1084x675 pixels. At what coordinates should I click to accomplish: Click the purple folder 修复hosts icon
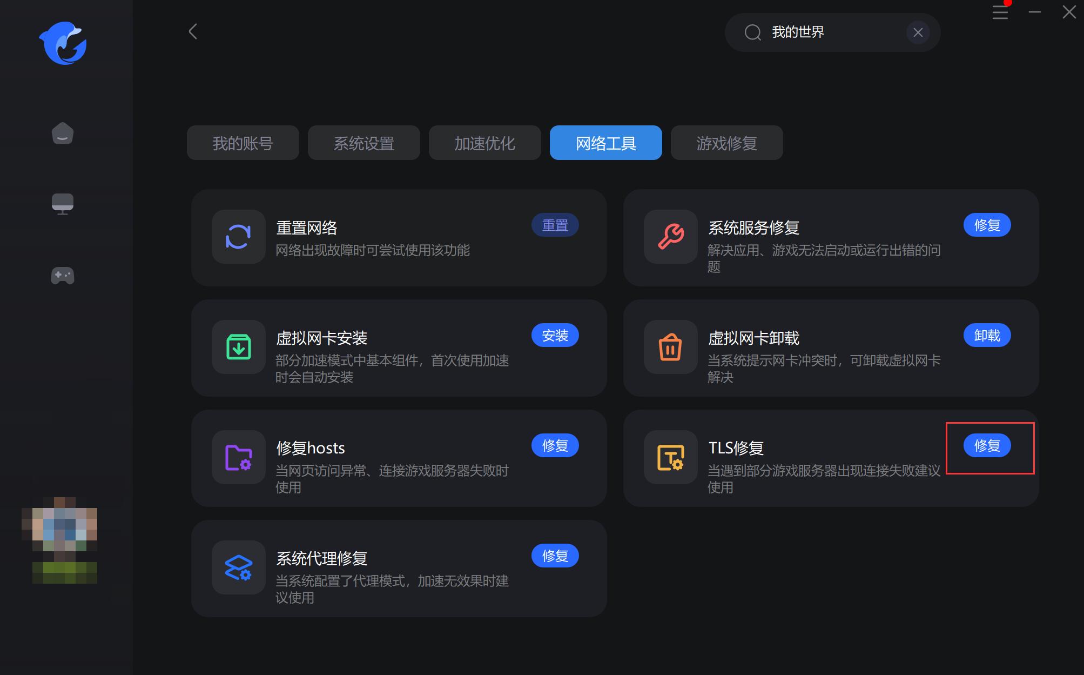coord(238,458)
